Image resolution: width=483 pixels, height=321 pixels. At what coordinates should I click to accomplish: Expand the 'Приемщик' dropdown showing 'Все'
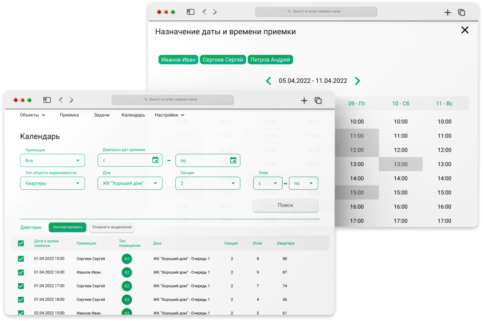[52, 161]
